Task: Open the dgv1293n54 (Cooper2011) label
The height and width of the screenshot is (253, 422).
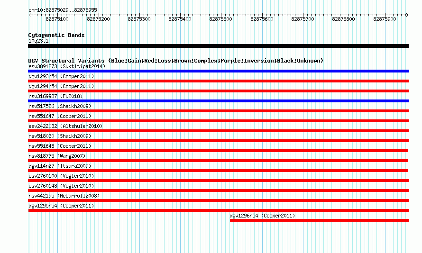Action: pyautogui.click(x=61, y=76)
